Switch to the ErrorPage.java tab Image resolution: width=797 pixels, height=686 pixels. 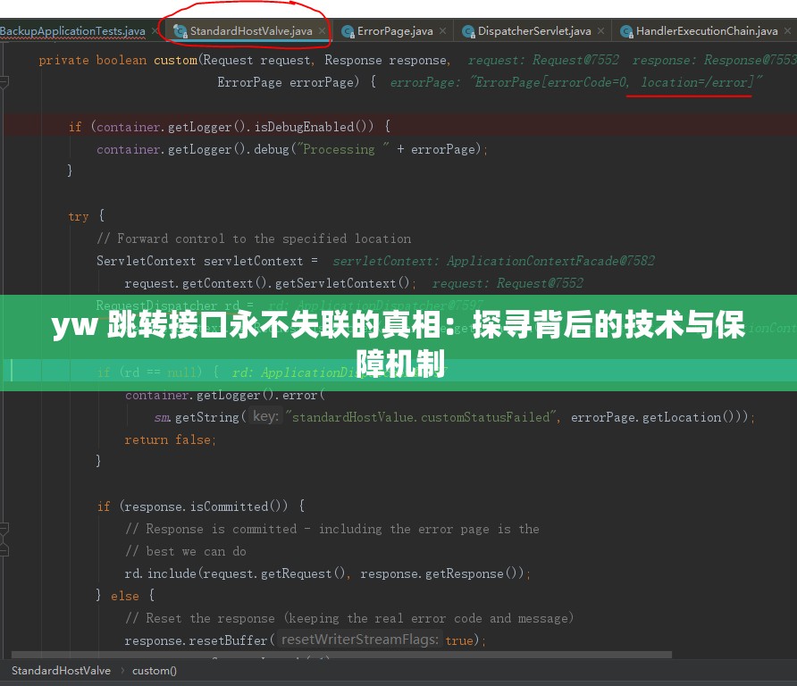pyautogui.click(x=393, y=30)
